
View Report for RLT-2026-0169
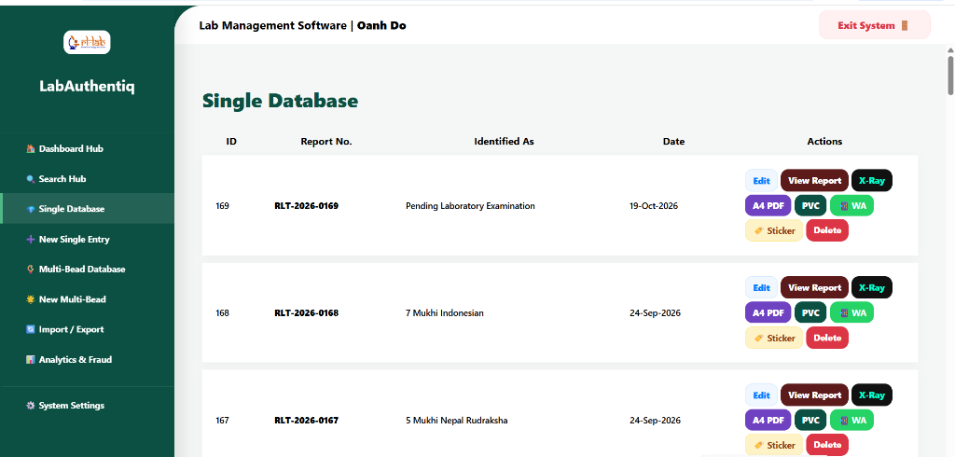tap(814, 180)
